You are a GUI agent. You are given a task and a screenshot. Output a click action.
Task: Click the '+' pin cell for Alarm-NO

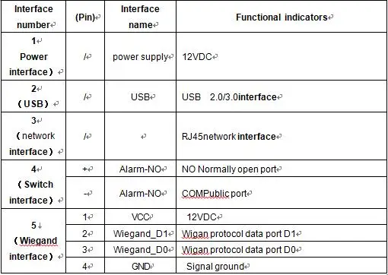pos(85,169)
